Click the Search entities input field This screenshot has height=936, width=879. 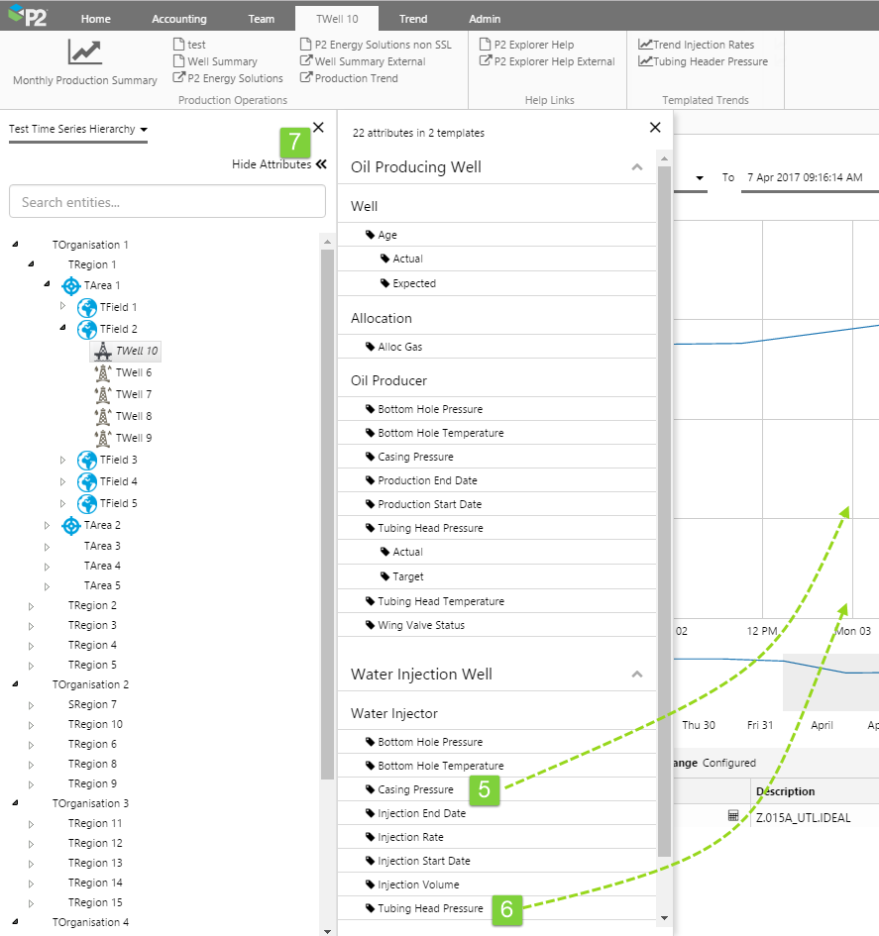click(167, 202)
